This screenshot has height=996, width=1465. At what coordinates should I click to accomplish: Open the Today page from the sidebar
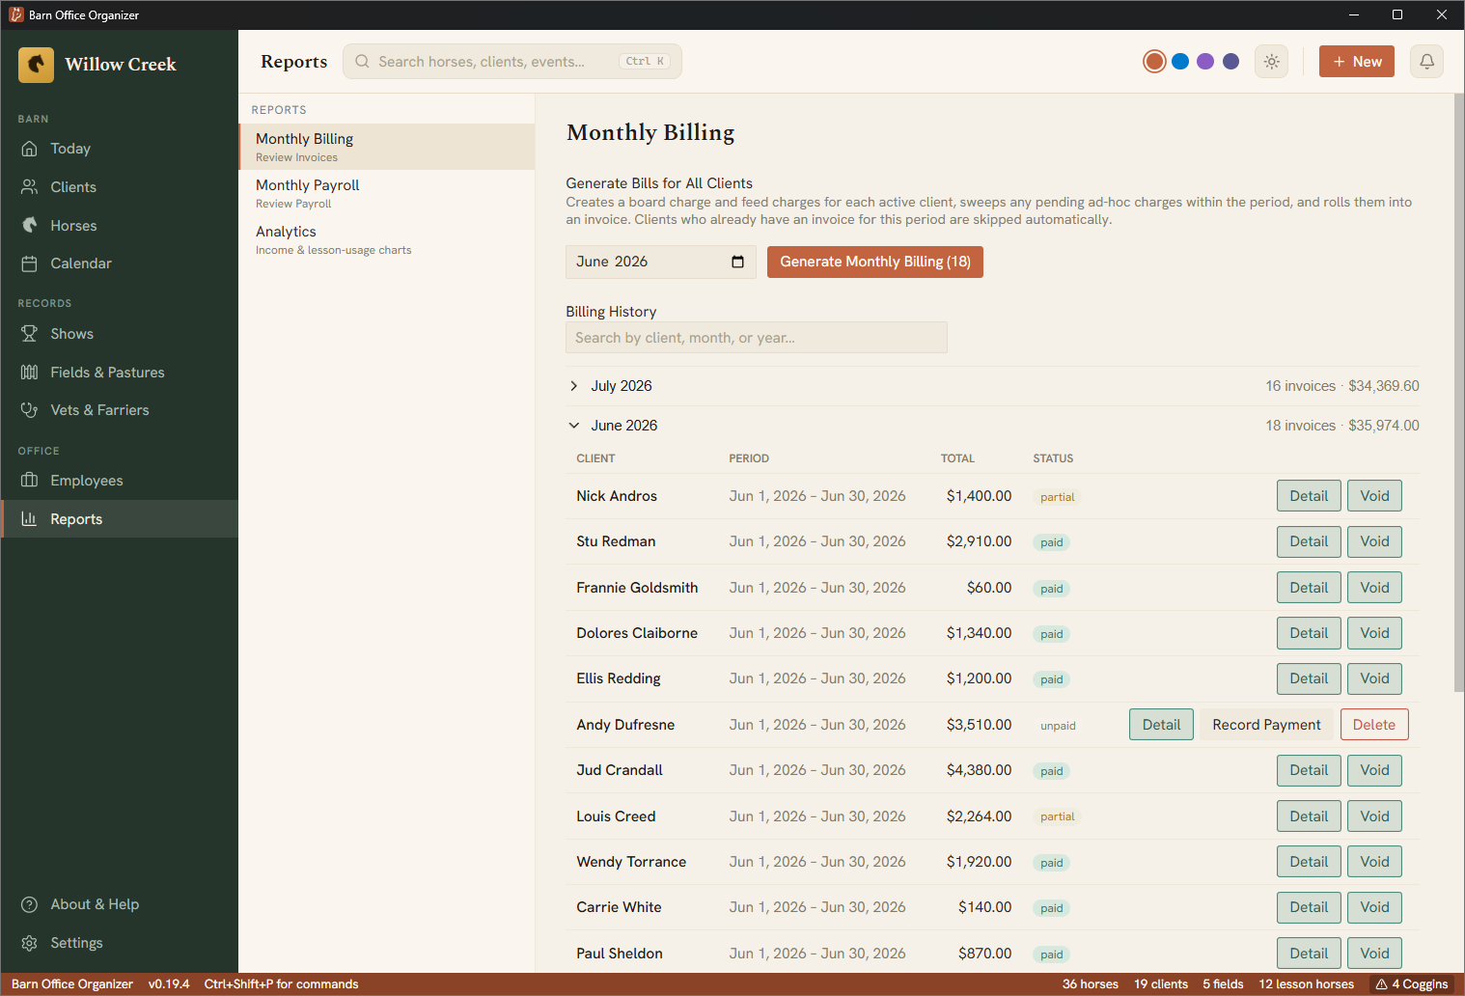pyautogui.click(x=120, y=149)
